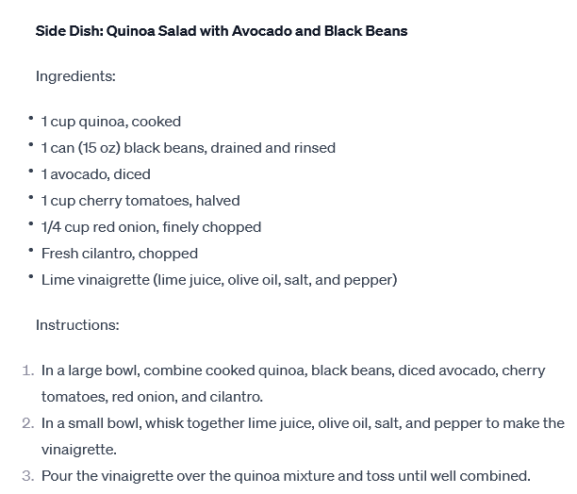Click the "Ingredients:" label
This screenshot has height=494, width=577.
[x=75, y=76]
